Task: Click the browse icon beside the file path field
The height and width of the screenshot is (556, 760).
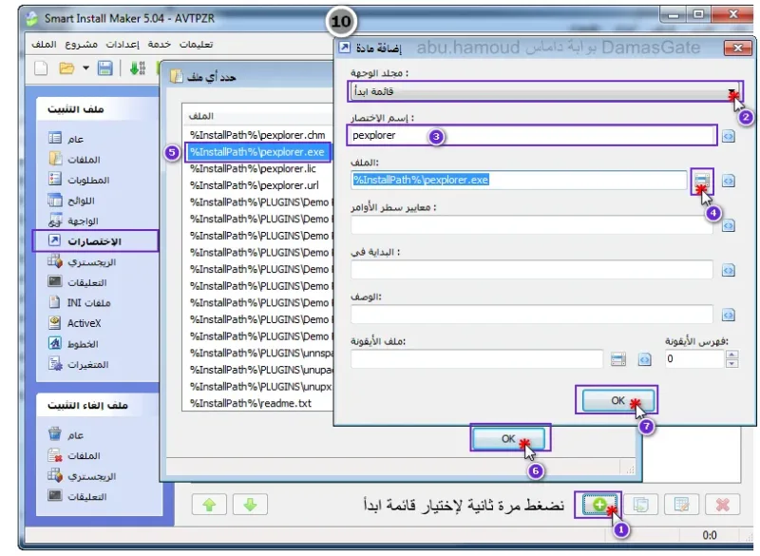Action: (x=702, y=181)
